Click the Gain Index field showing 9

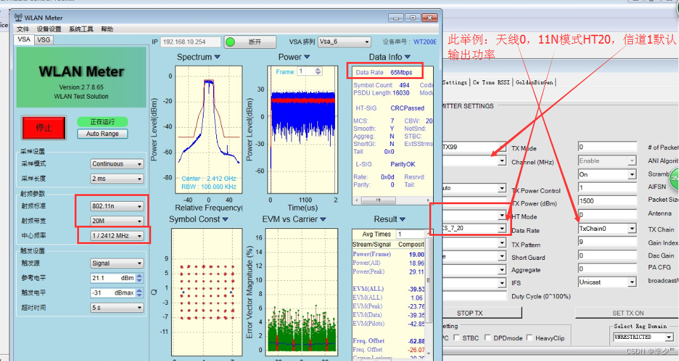coord(608,242)
